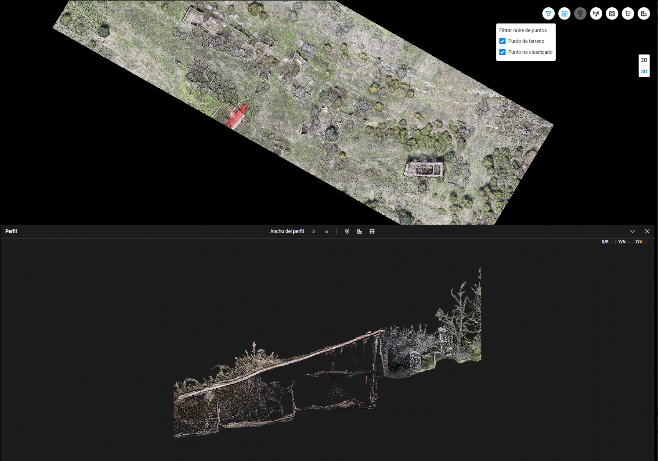Take a screenshot with the camera icon
Screen dimensions: 658x461
click(612, 14)
